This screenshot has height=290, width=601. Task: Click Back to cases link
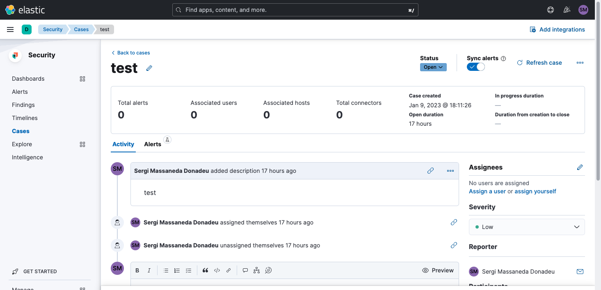130,53
